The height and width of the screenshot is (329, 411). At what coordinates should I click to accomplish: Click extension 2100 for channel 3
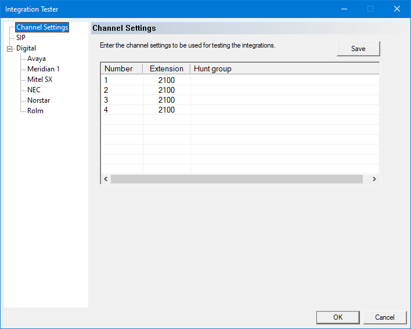point(166,100)
